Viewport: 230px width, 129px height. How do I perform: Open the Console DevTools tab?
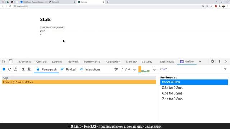(41, 62)
